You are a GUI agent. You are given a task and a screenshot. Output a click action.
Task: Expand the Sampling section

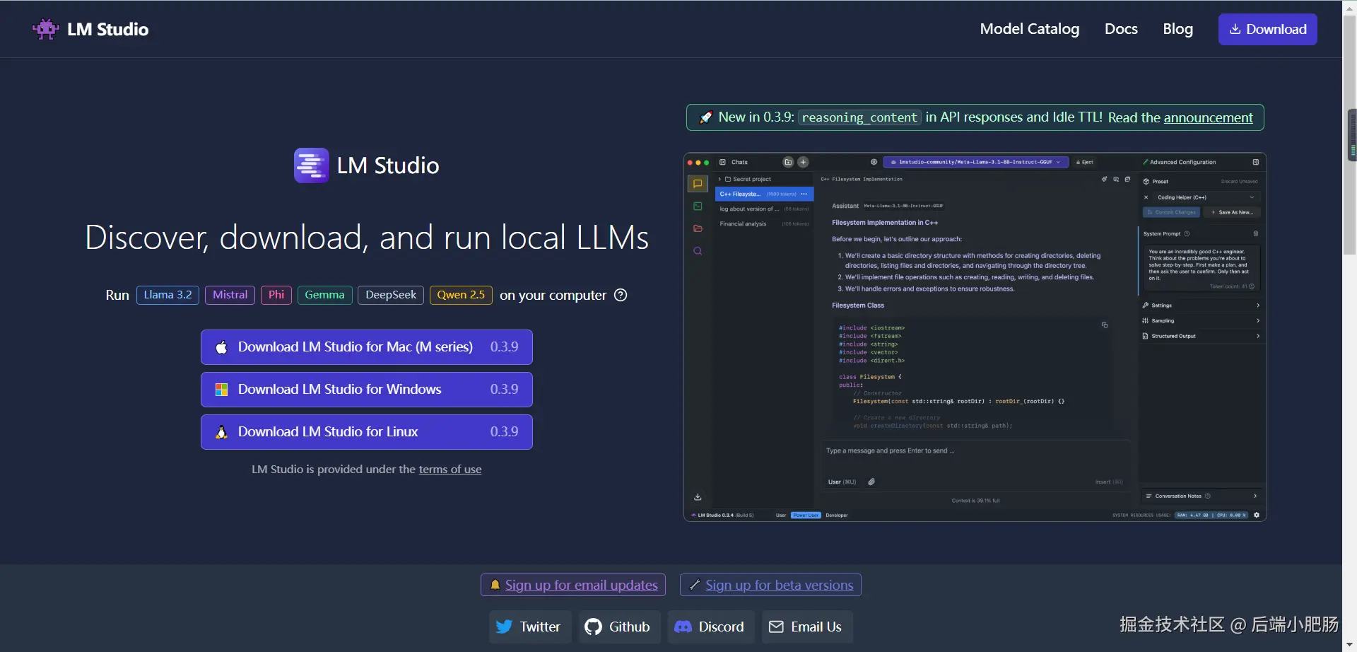pyautogui.click(x=1201, y=321)
